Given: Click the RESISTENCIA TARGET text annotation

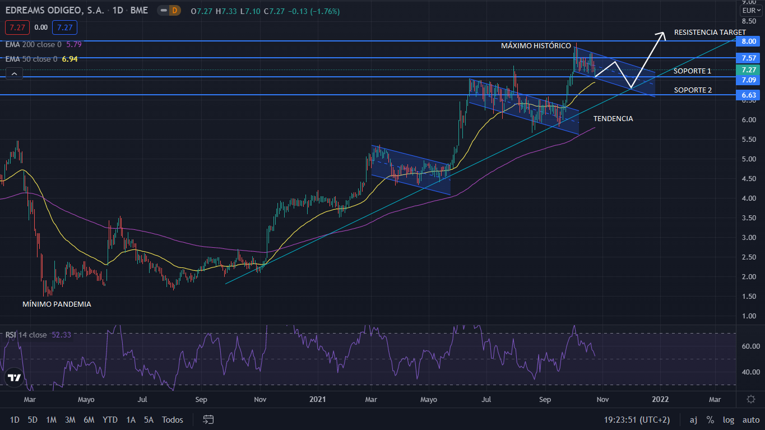Looking at the screenshot, I should point(710,32).
